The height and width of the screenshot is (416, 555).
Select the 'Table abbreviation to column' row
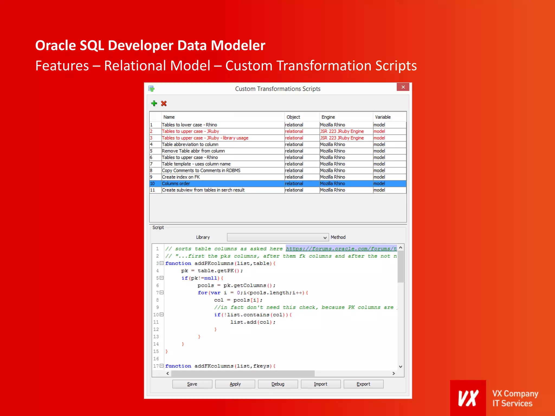[x=278, y=144]
